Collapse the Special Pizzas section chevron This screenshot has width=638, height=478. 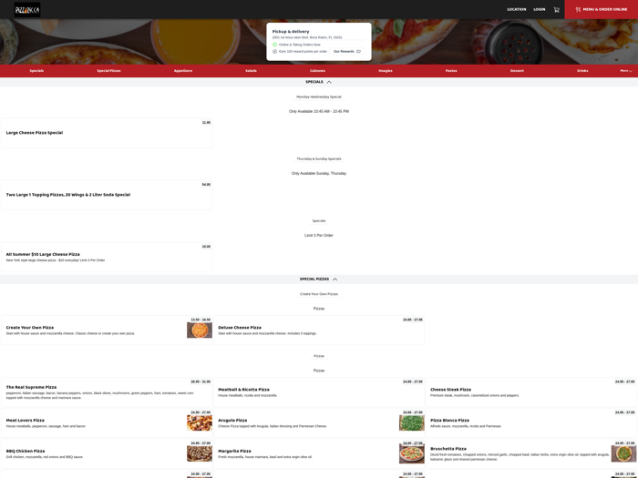334,280
